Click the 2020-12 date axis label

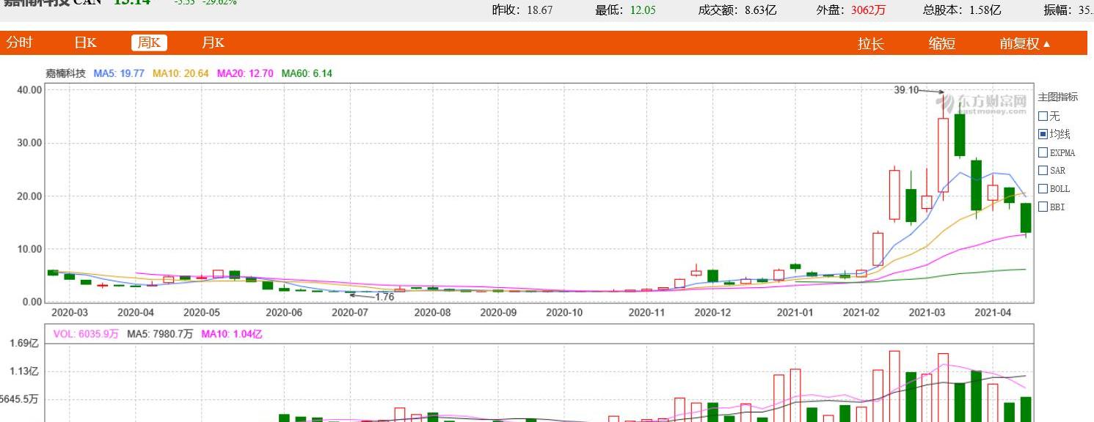712,312
